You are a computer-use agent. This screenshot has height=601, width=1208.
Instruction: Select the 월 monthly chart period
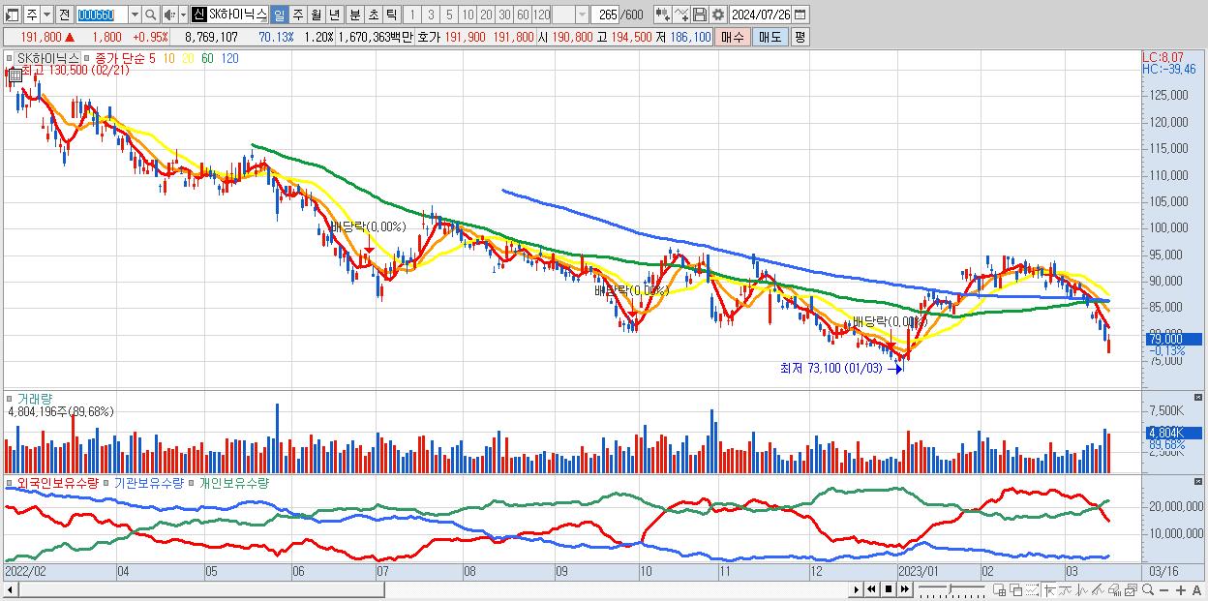pos(316,15)
